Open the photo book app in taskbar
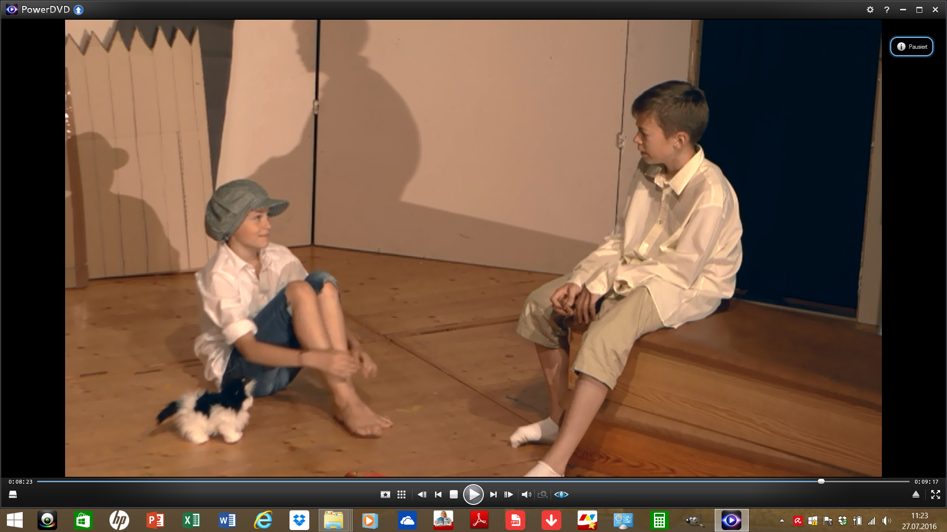Screen dimensions: 947x532 point(443,520)
